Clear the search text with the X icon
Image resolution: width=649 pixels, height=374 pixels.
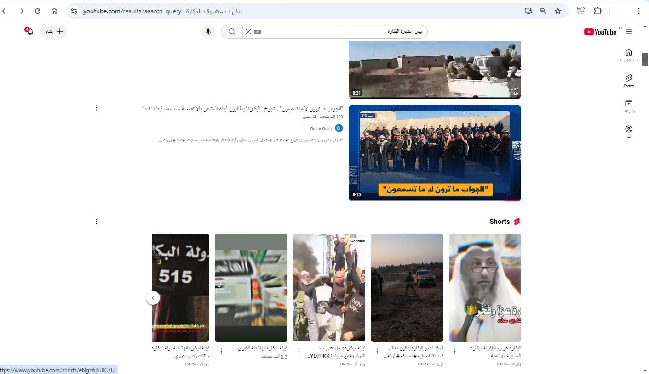pos(248,32)
